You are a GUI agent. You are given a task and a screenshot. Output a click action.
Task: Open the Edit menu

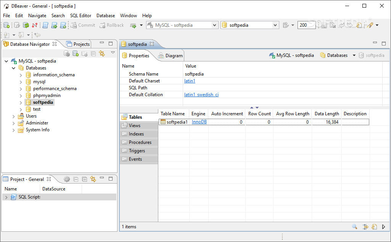click(19, 16)
